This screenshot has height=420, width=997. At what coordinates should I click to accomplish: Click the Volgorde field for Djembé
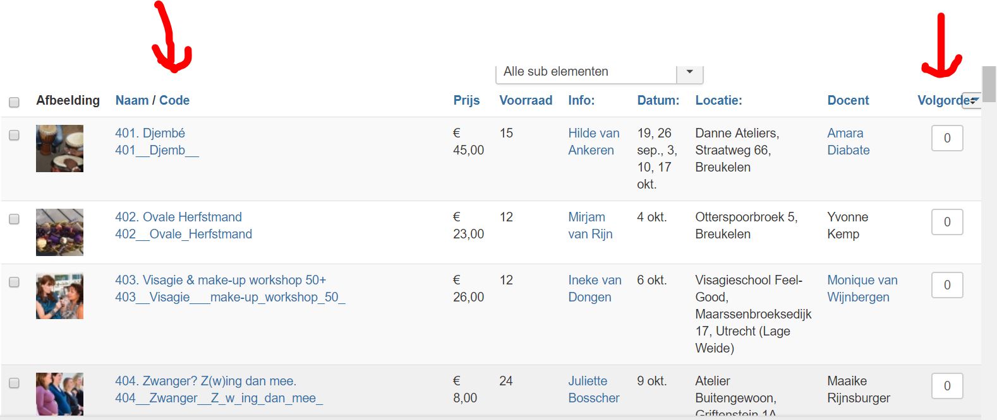[946, 138]
